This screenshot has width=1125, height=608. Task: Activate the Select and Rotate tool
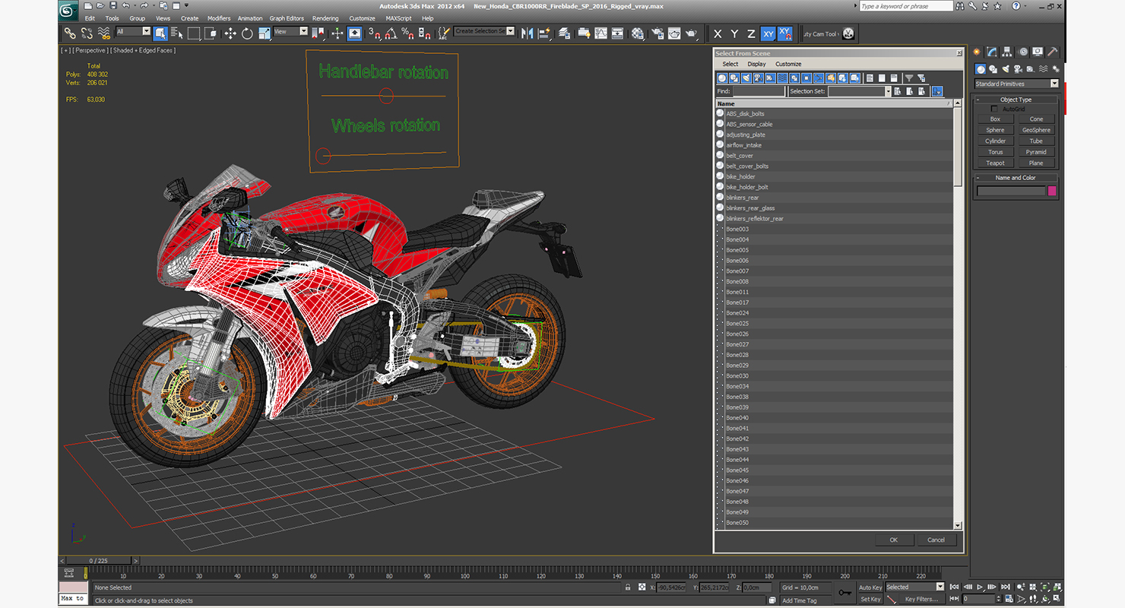[x=247, y=33]
